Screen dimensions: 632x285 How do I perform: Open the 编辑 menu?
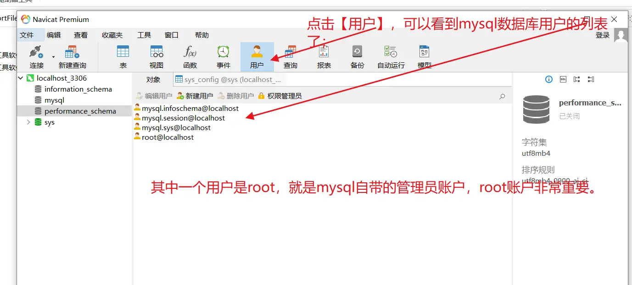tap(54, 35)
